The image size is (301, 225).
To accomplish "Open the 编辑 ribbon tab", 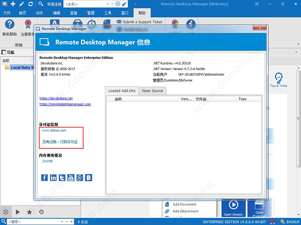I will (x=56, y=13).
